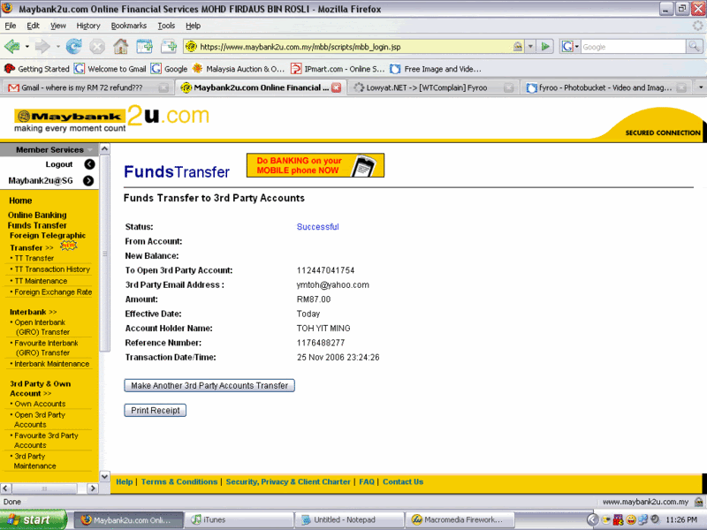Image resolution: width=707 pixels, height=530 pixels.
Task: Open iTunes from the taskbar
Action: point(239,520)
